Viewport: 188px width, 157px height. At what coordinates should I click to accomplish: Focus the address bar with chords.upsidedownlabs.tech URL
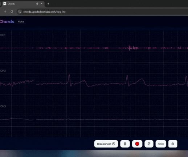click(x=102, y=12)
